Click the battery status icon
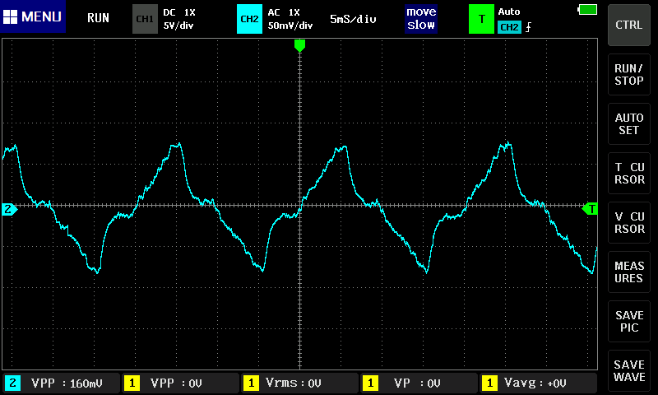658x395 pixels. point(587,9)
